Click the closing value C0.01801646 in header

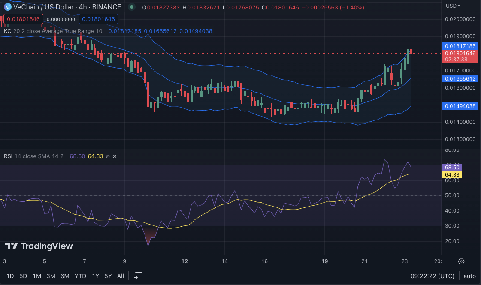pyautogui.click(x=280, y=7)
